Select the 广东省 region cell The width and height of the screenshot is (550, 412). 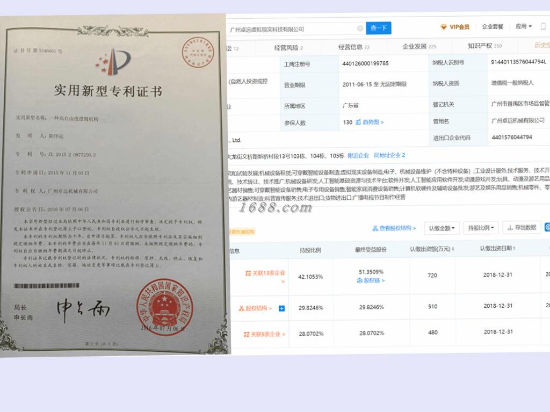coord(351,105)
